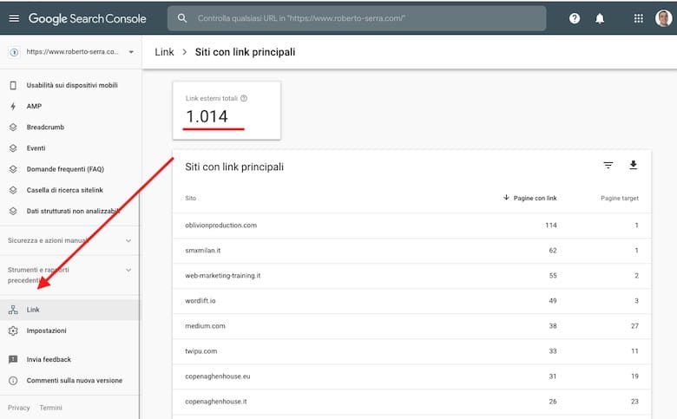Open the copenaghenhouse.eu row
Viewport: 677px width, 419px height.
[412, 376]
